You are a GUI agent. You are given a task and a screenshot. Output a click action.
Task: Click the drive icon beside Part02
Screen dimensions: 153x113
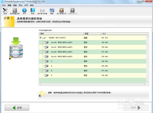coord(46,52)
